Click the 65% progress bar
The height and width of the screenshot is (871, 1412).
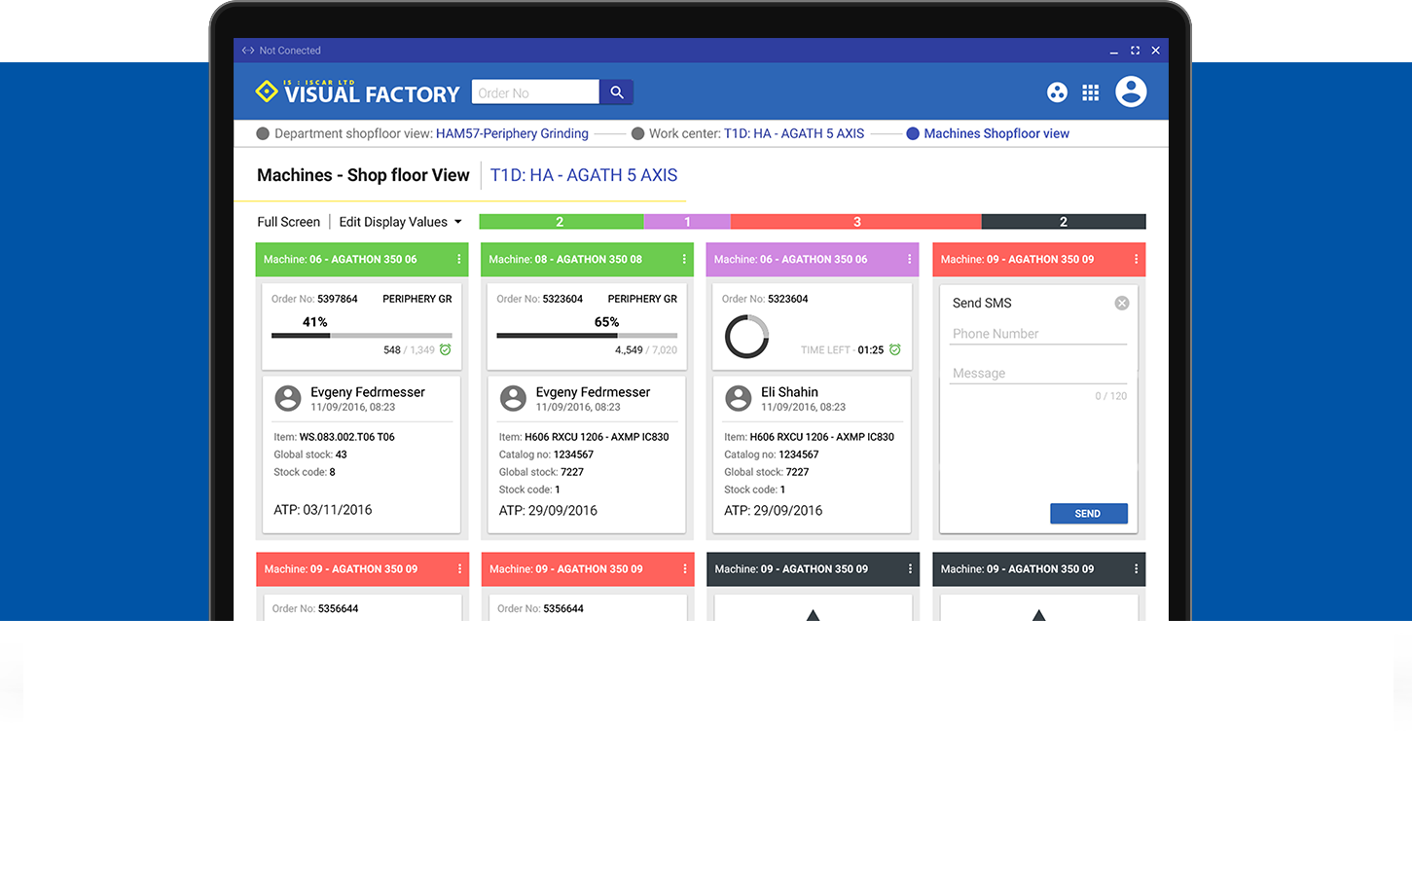coord(587,336)
